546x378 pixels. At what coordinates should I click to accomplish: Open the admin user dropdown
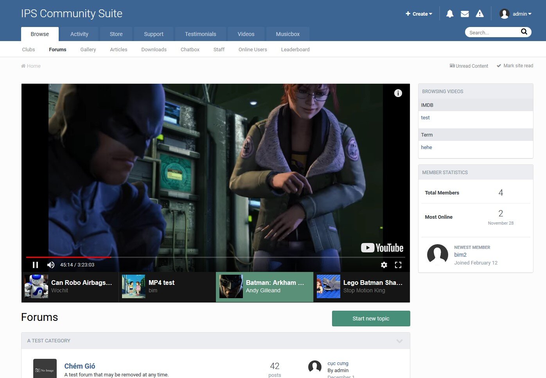(x=522, y=14)
